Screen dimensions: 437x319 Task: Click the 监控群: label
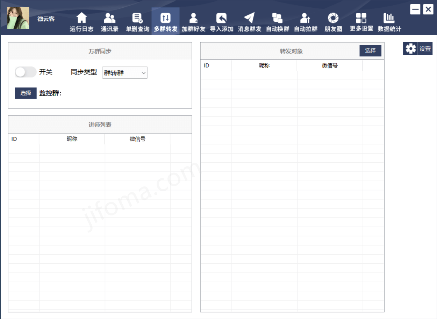[x=50, y=93]
